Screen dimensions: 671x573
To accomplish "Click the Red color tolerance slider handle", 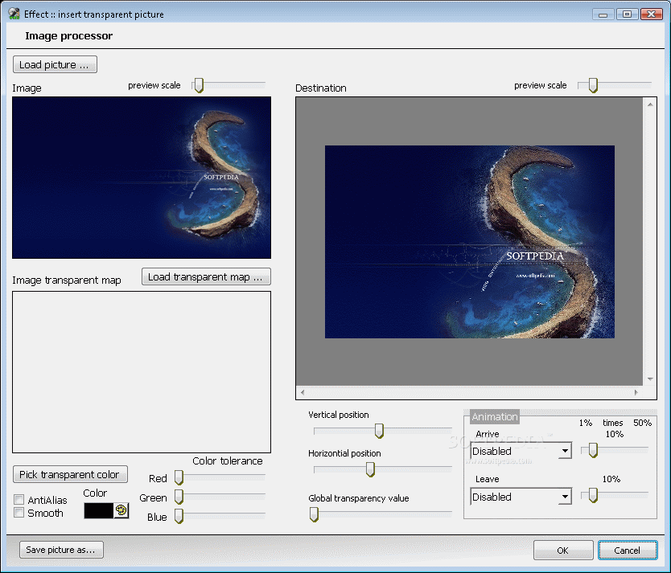I will click(179, 477).
